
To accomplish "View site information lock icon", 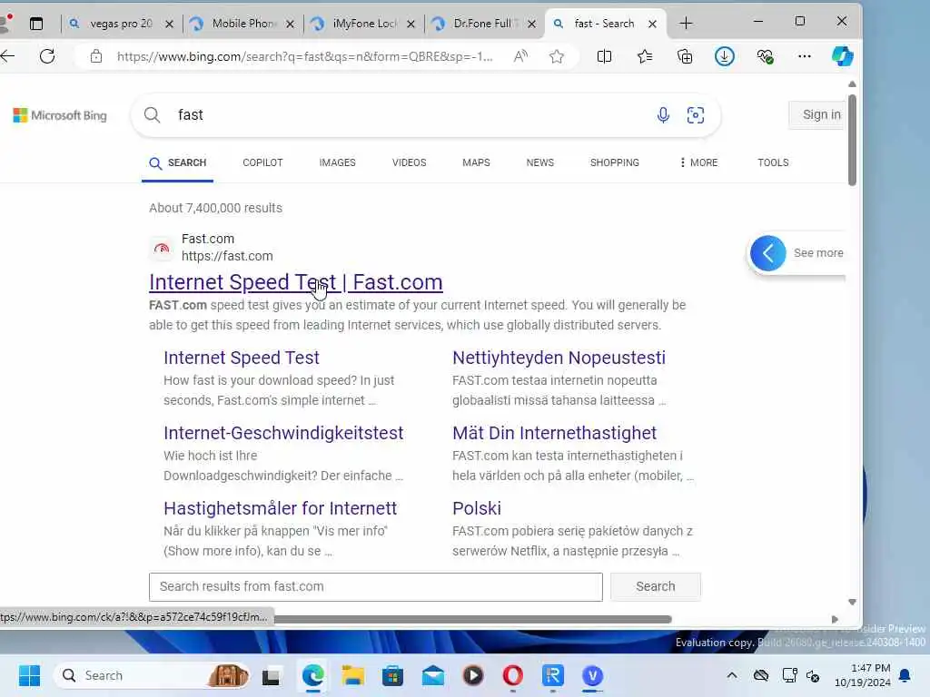I will [96, 56].
